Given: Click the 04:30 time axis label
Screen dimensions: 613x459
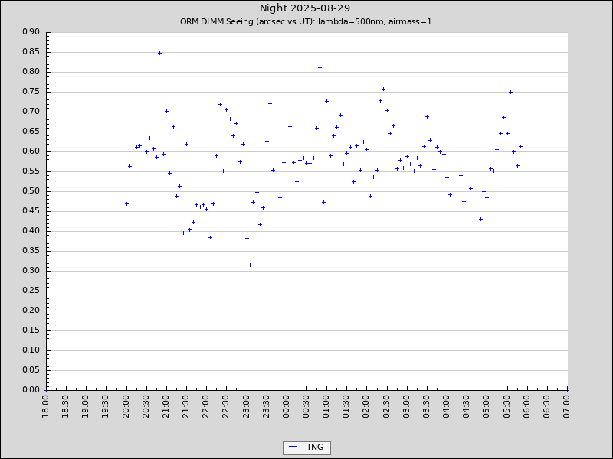Looking at the screenshot, I should (467, 407).
